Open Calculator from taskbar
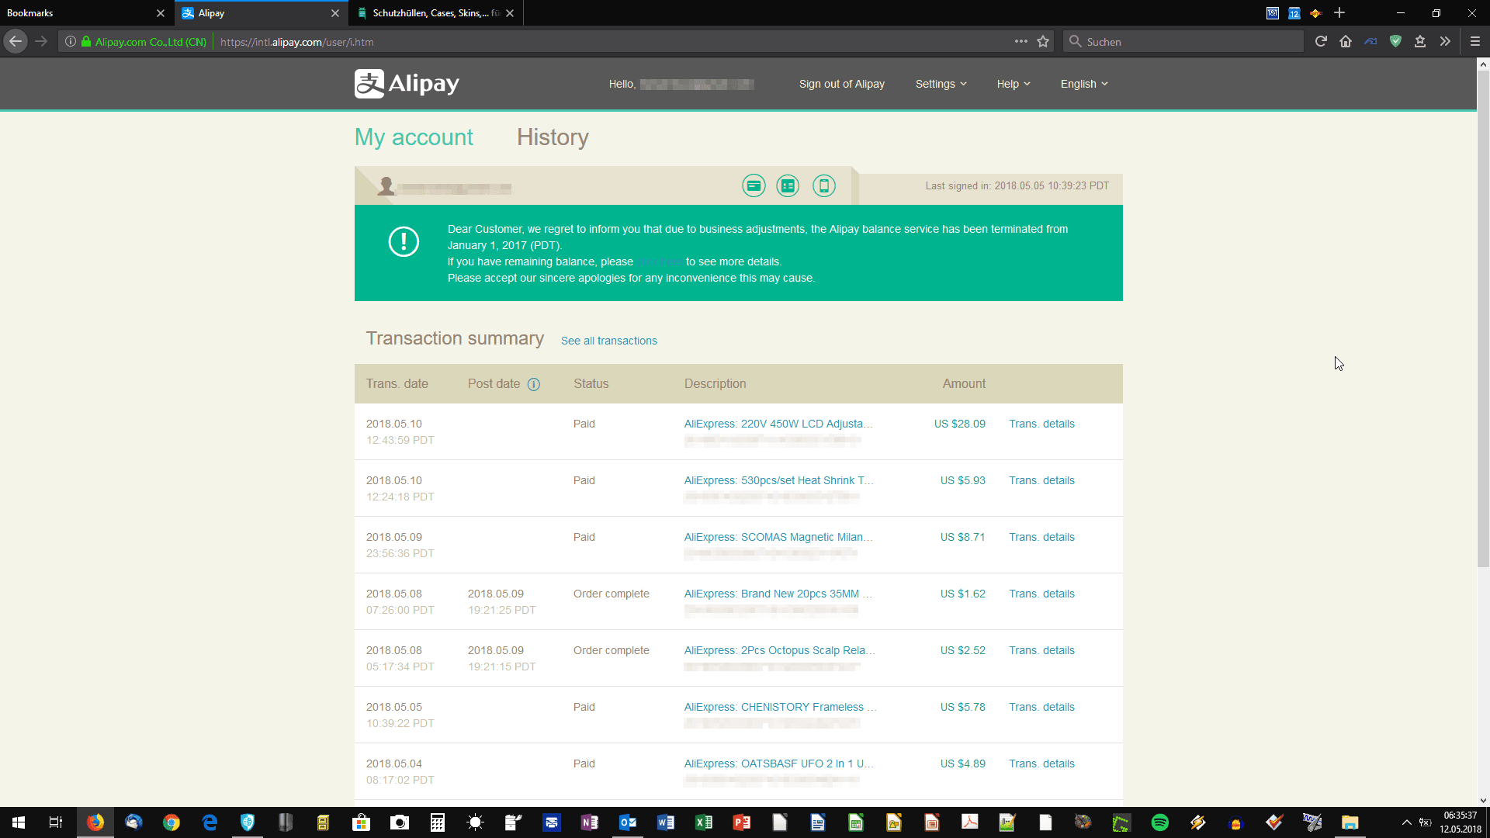Image resolution: width=1490 pixels, height=838 pixels. [438, 822]
